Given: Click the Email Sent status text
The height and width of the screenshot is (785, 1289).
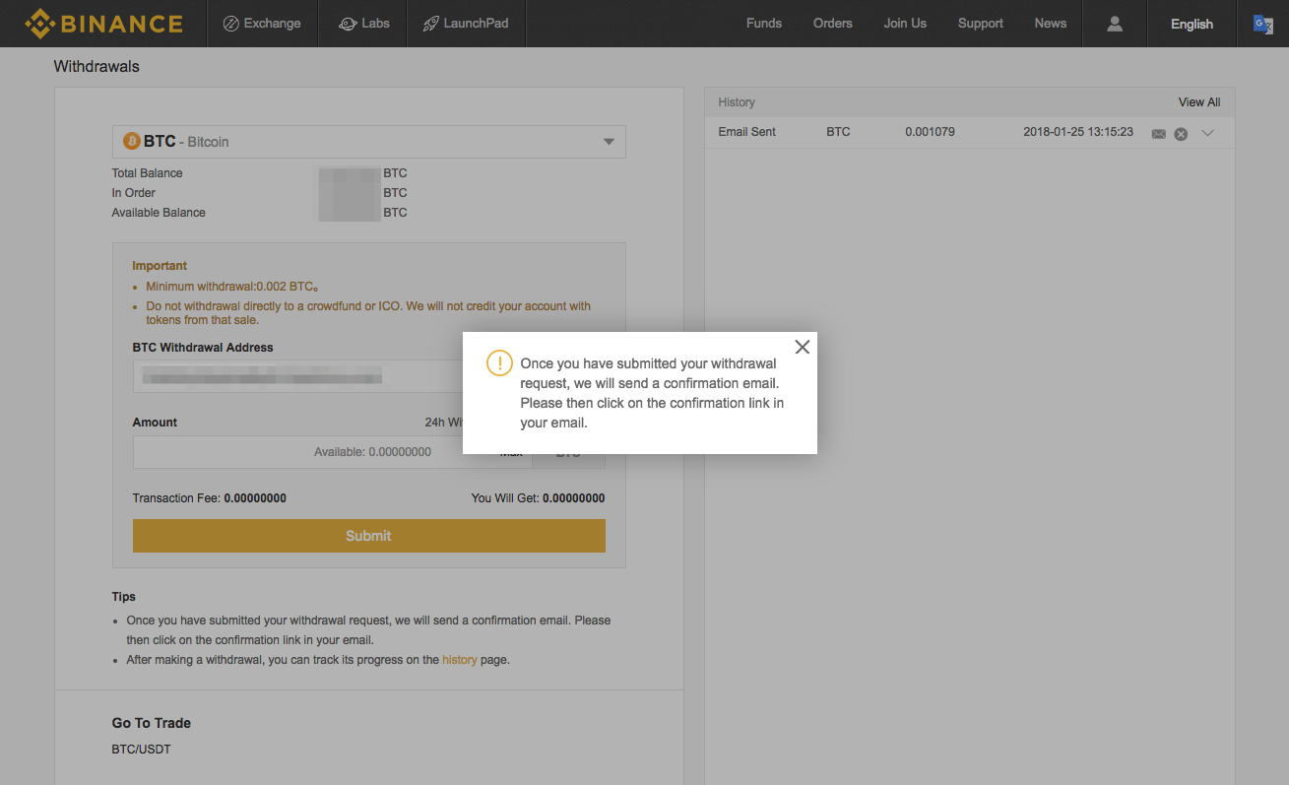Looking at the screenshot, I should click(747, 132).
